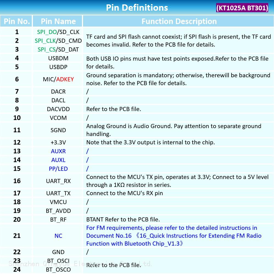Click the Function Description column header
Image resolution: width=274 pixels, height=274 pixels.
(179, 21)
